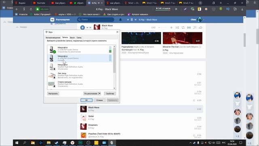Open Windows Start menu
The height and width of the screenshot is (146, 259).
point(17,143)
